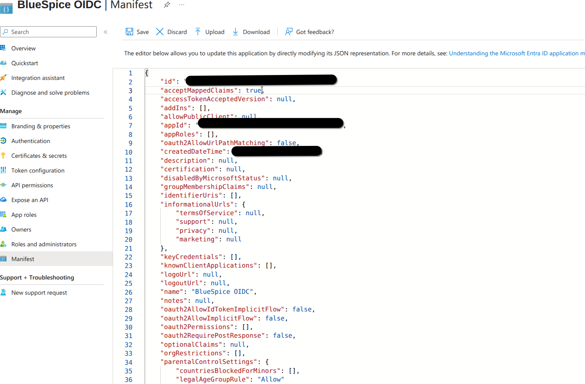Click the Got feedback person icon
Screen dimensions: 585x384
pyautogui.click(x=289, y=32)
